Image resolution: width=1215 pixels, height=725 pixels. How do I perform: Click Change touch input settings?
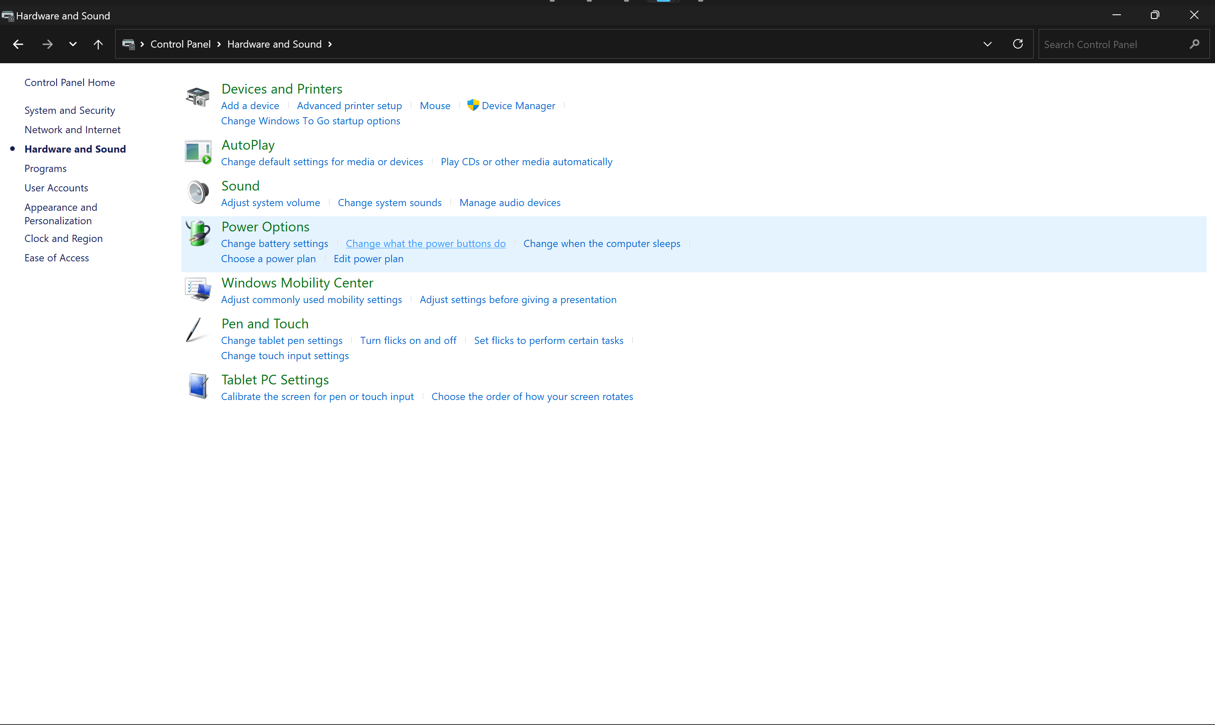pyautogui.click(x=285, y=356)
